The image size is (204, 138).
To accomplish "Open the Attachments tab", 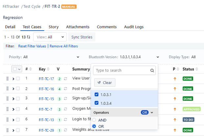I will point(78,27).
